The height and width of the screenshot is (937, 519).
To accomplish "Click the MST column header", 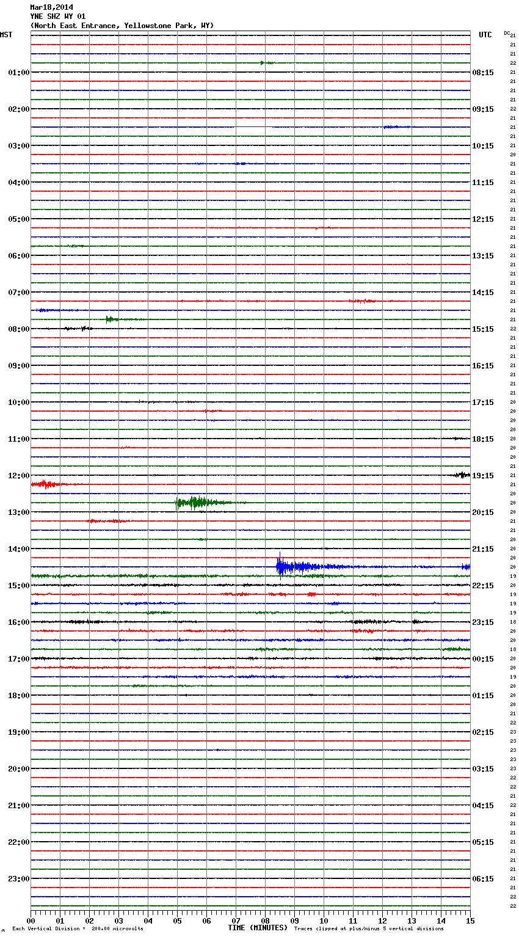I will (x=6, y=35).
